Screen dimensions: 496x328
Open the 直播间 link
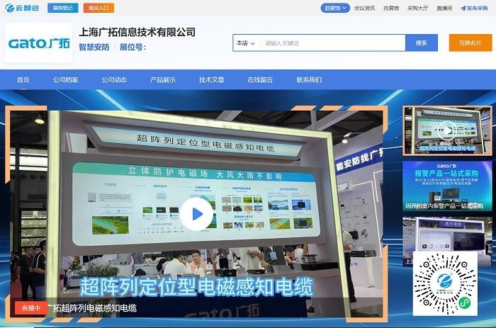click(x=444, y=8)
